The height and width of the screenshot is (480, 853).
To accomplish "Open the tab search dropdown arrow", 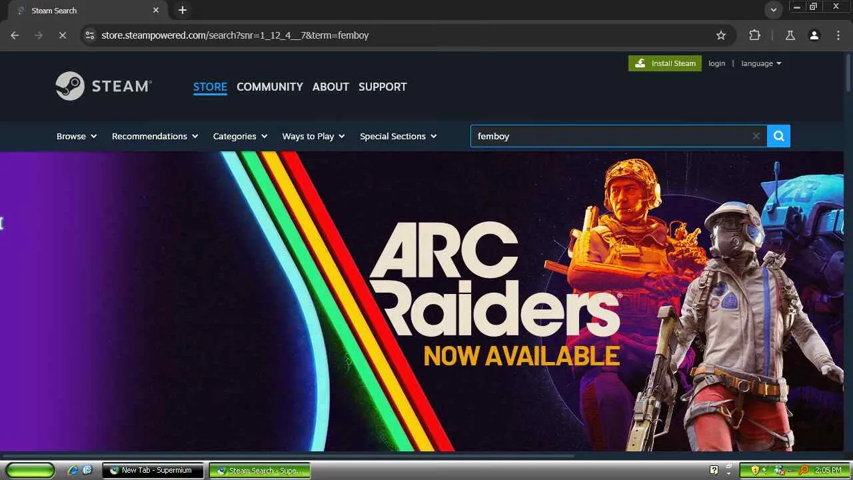I will click(774, 10).
